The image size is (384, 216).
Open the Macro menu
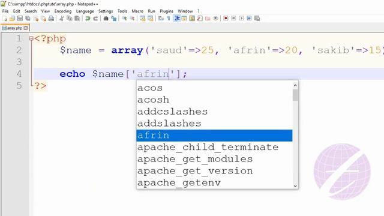[137, 11]
